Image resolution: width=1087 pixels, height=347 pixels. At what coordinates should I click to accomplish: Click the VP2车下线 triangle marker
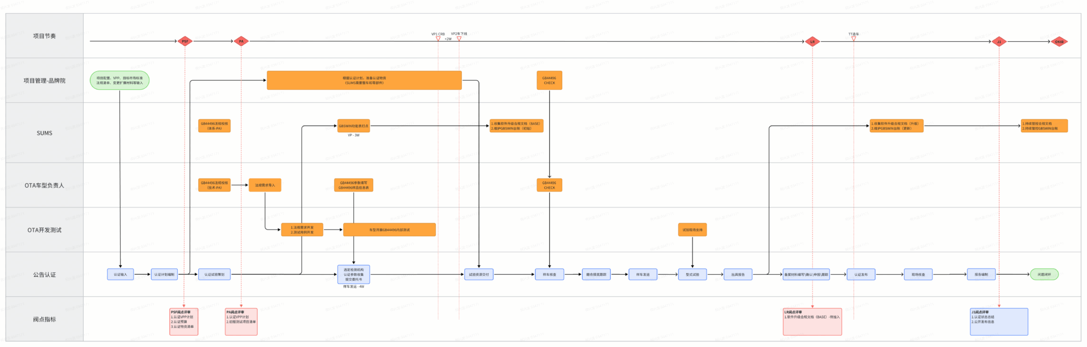click(x=459, y=38)
